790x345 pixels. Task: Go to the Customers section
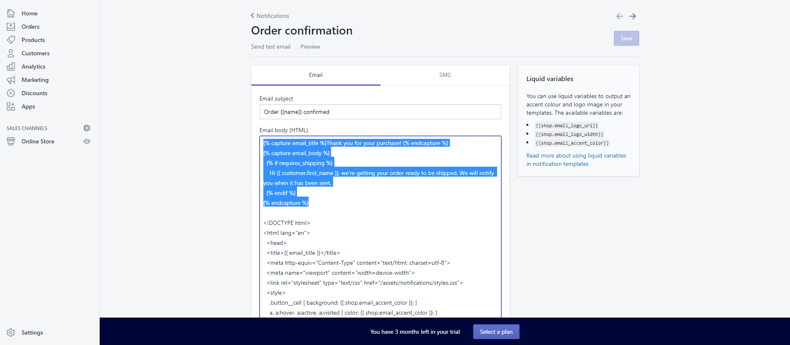pyautogui.click(x=35, y=53)
